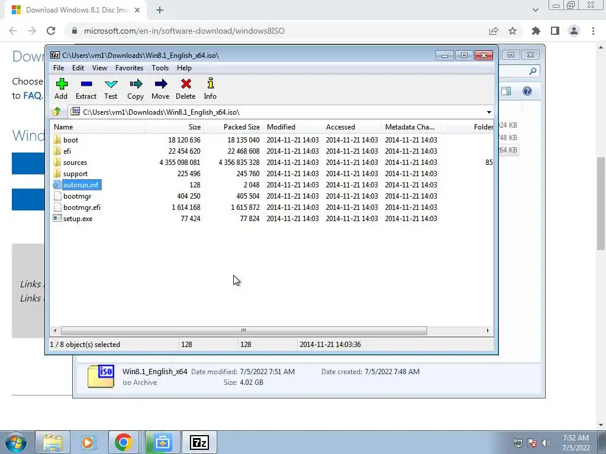Image resolution: width=606 pixels, height=454 pixels.
Task: Sort by the Size column header
Action: 174,127
